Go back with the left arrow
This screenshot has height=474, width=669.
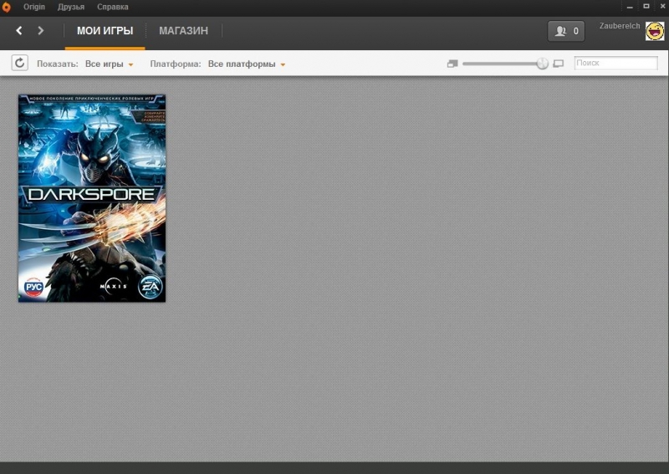pyautogui.click(x=18, y=30)
